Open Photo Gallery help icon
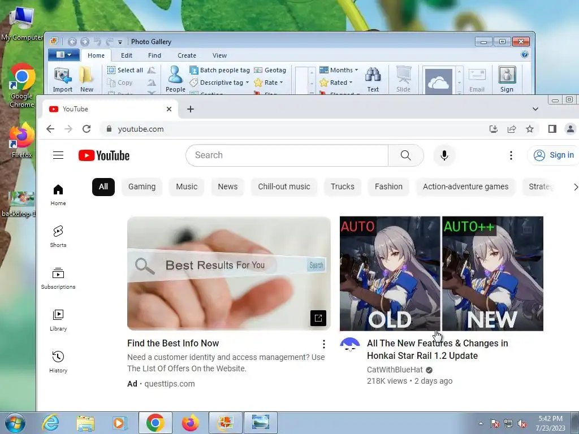This screenshot has height=434, width=579. click(x=524, y=55)
